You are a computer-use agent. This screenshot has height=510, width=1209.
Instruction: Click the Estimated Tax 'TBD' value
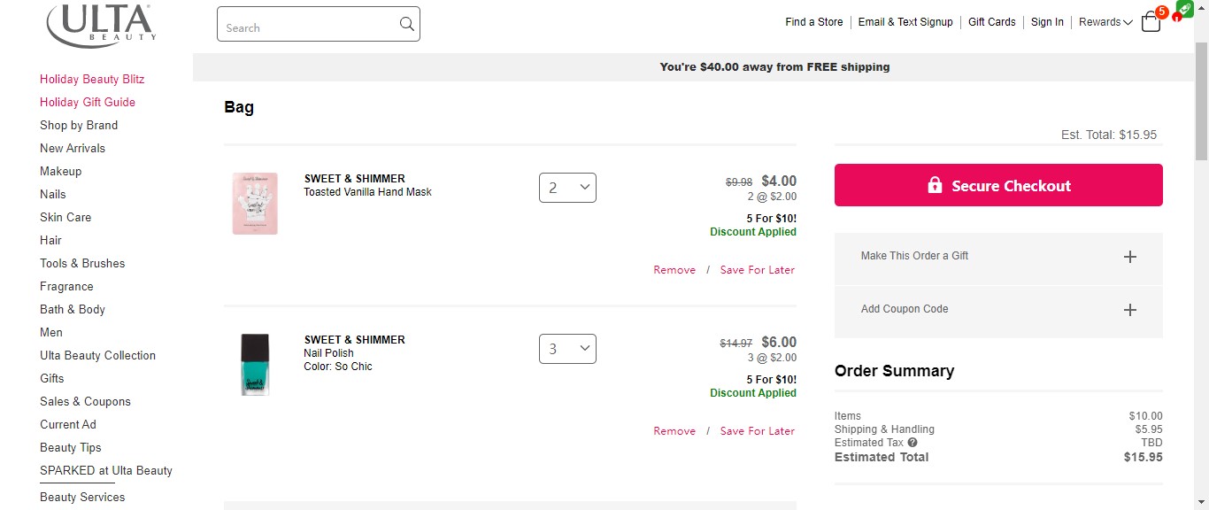point(1151,443)
